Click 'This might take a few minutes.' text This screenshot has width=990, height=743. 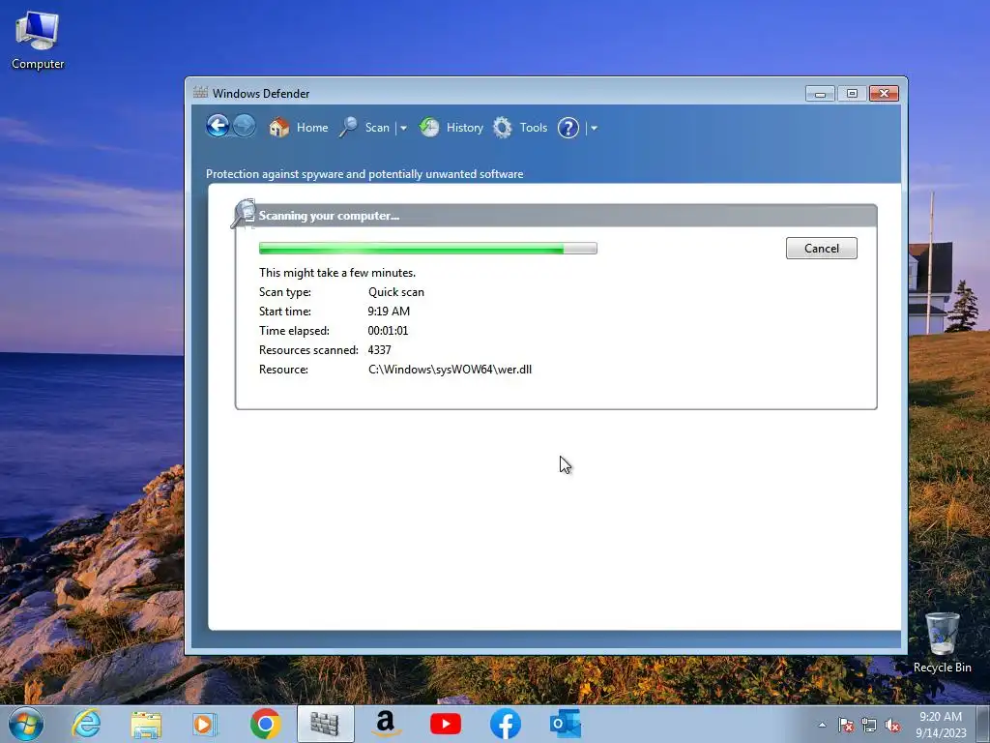337,273
